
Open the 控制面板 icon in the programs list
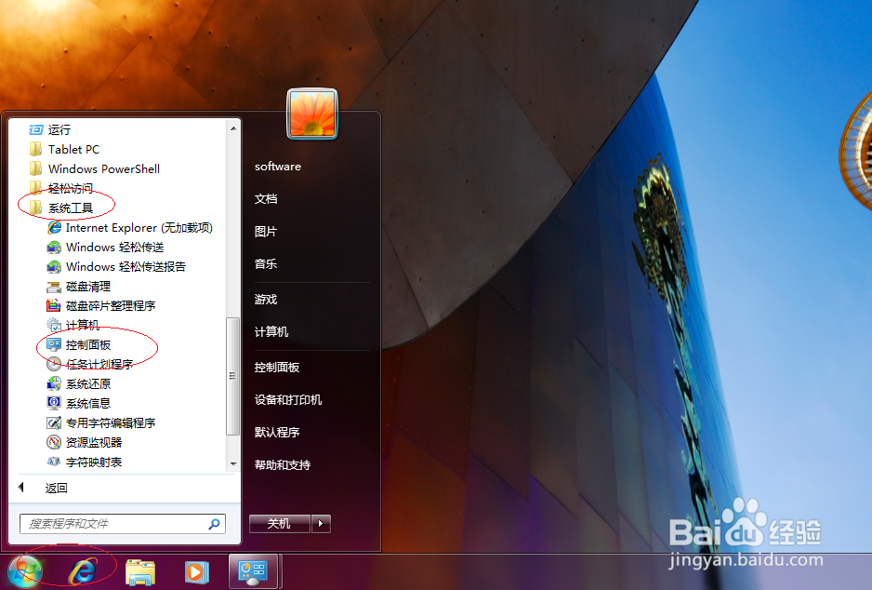(54, 345)
